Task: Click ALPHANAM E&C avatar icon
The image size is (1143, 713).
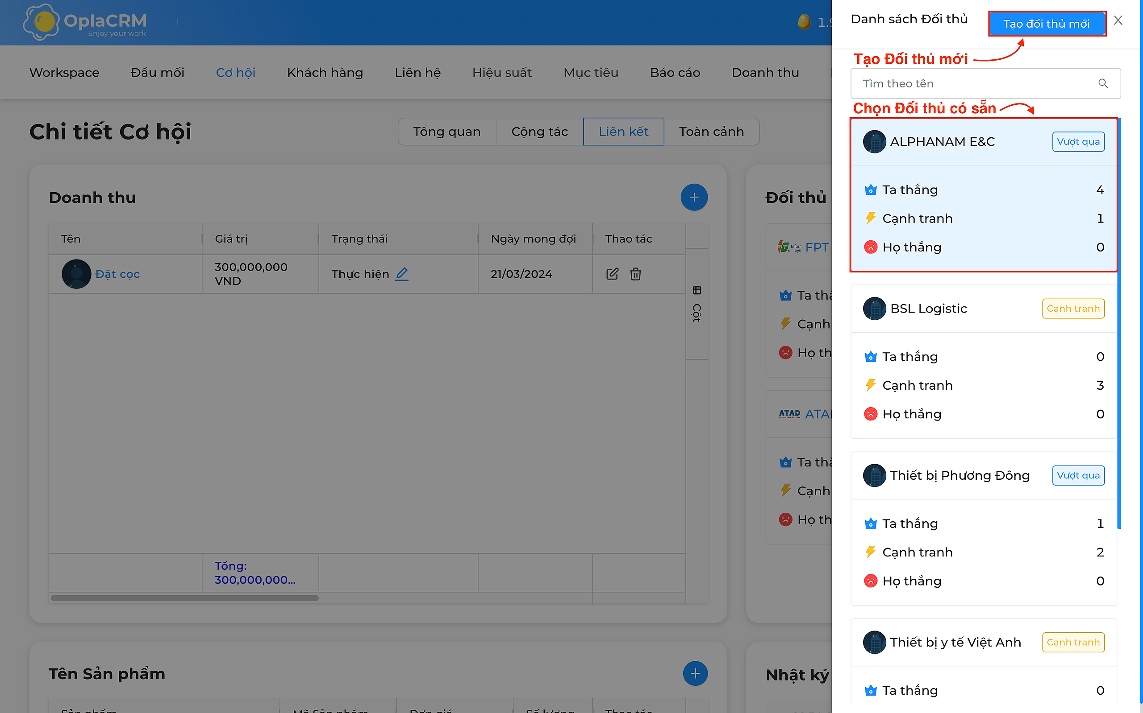Action: (874, 141)
